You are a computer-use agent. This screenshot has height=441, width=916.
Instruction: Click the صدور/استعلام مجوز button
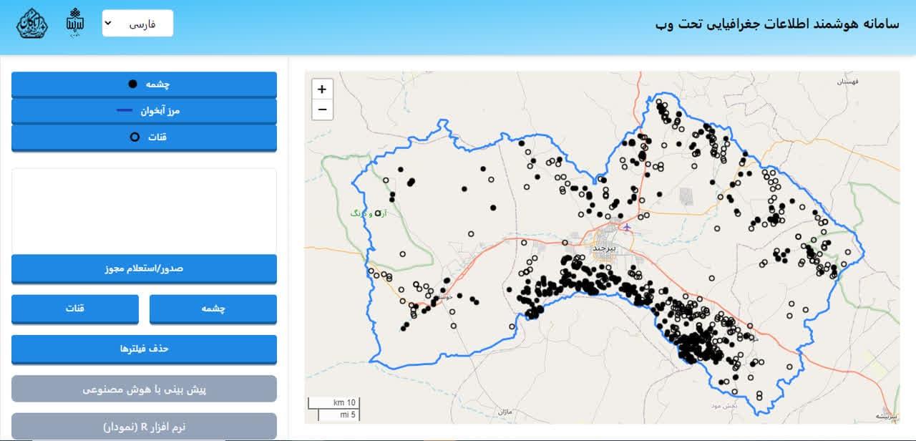(x=144, y=268)
